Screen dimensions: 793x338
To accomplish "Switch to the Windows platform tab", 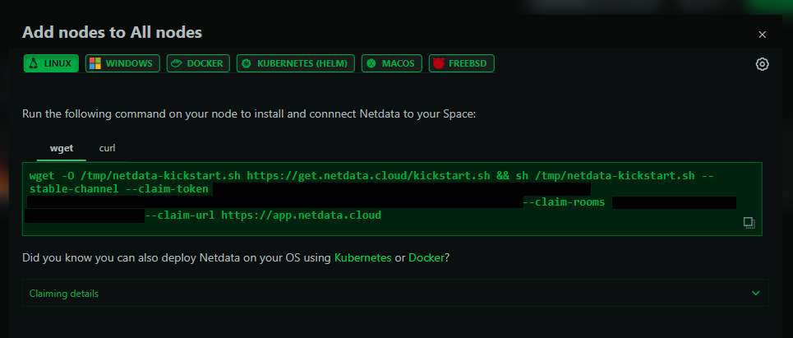I will [122, 64].
